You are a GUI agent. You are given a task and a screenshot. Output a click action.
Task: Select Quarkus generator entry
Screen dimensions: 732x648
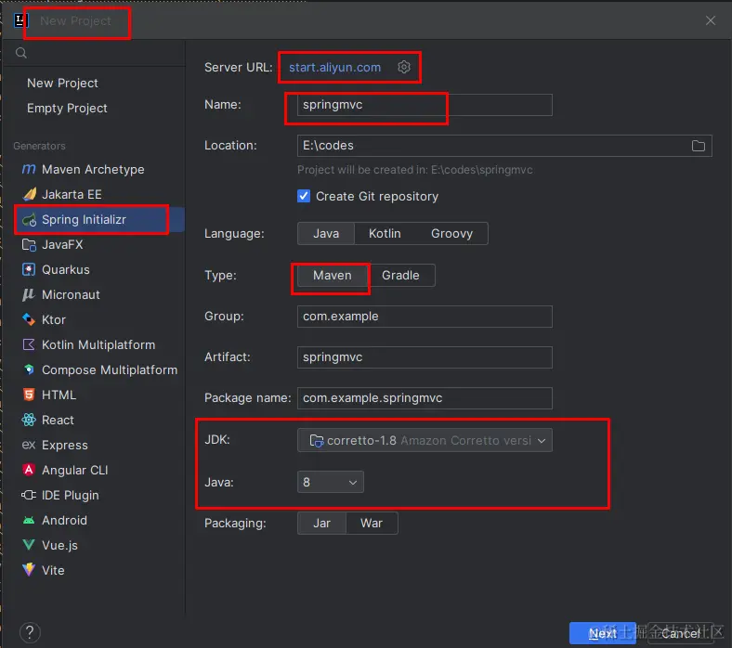(x=65, y=269)
